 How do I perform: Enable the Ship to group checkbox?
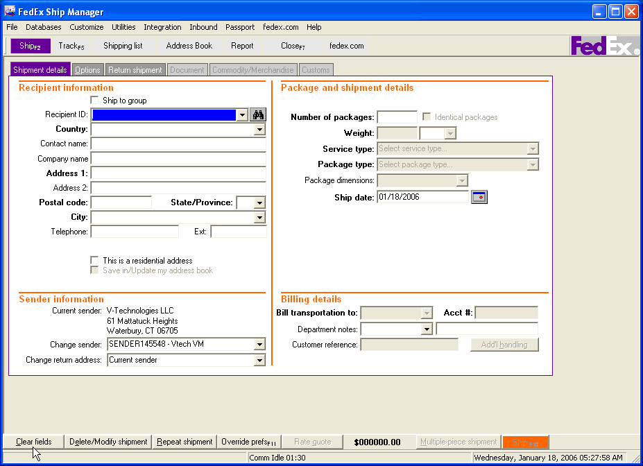[x=95, y=101]
